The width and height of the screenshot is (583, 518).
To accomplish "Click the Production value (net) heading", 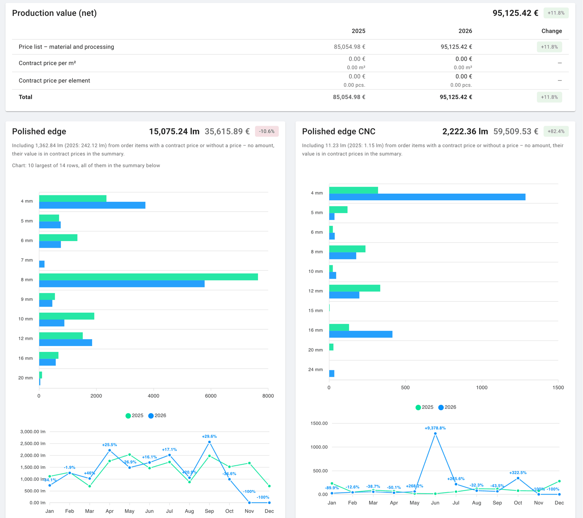I will pyautogui.click(x=54, y=13).
